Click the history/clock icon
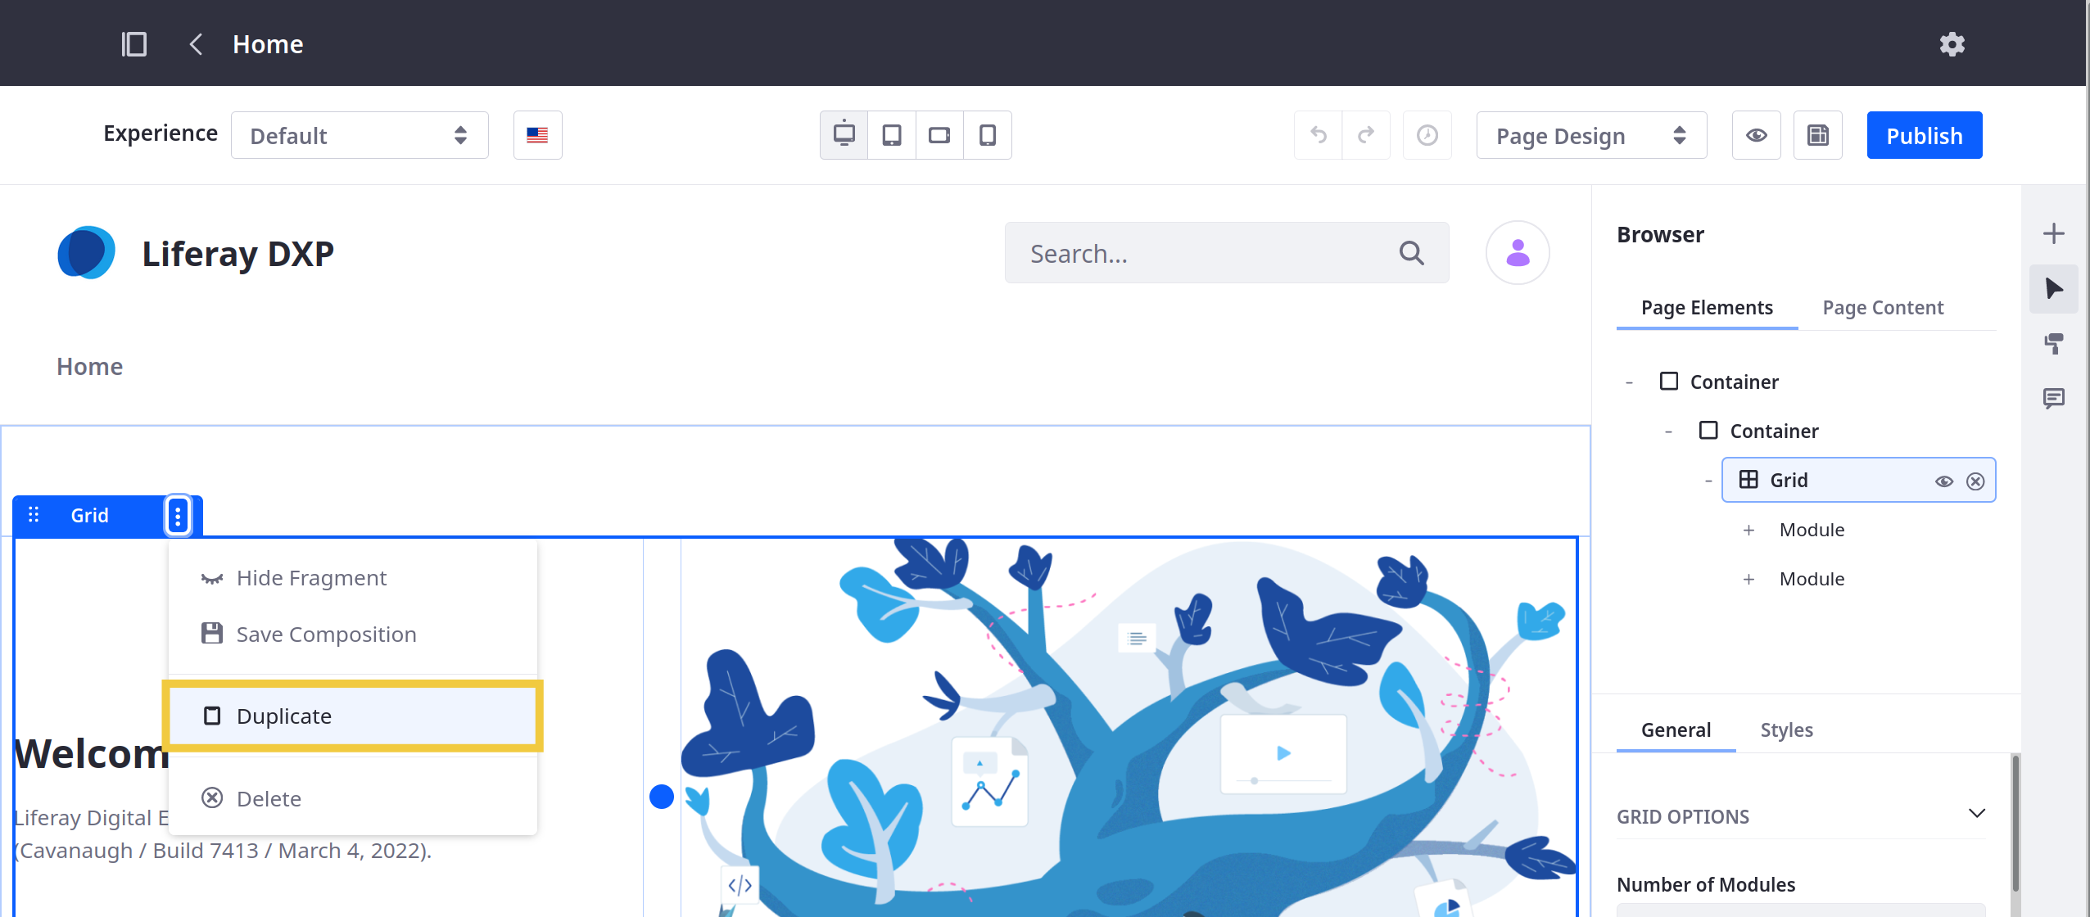Screen dimensions: 2090x917 coord(1427,133)
